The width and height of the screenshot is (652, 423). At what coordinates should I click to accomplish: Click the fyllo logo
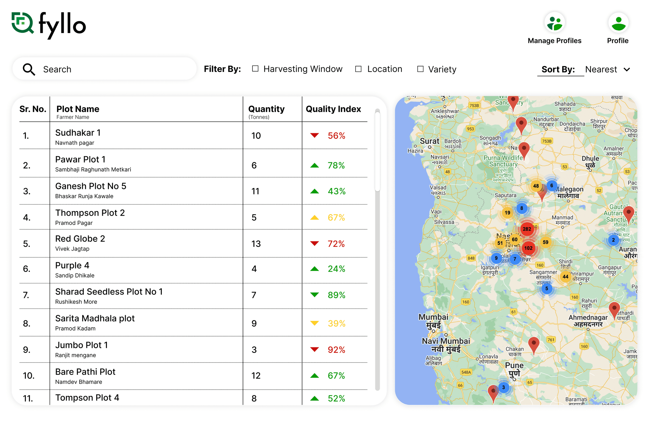tap(48, 25)
